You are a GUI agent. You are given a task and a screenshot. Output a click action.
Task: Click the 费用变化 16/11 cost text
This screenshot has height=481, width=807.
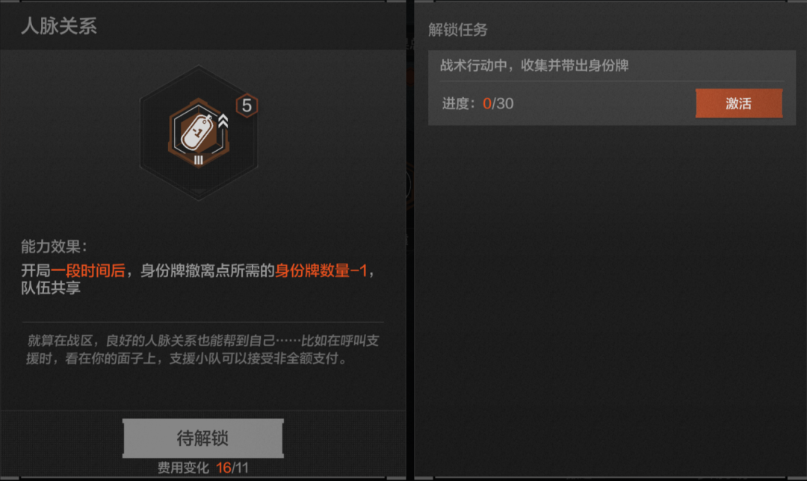coord(202,468)
